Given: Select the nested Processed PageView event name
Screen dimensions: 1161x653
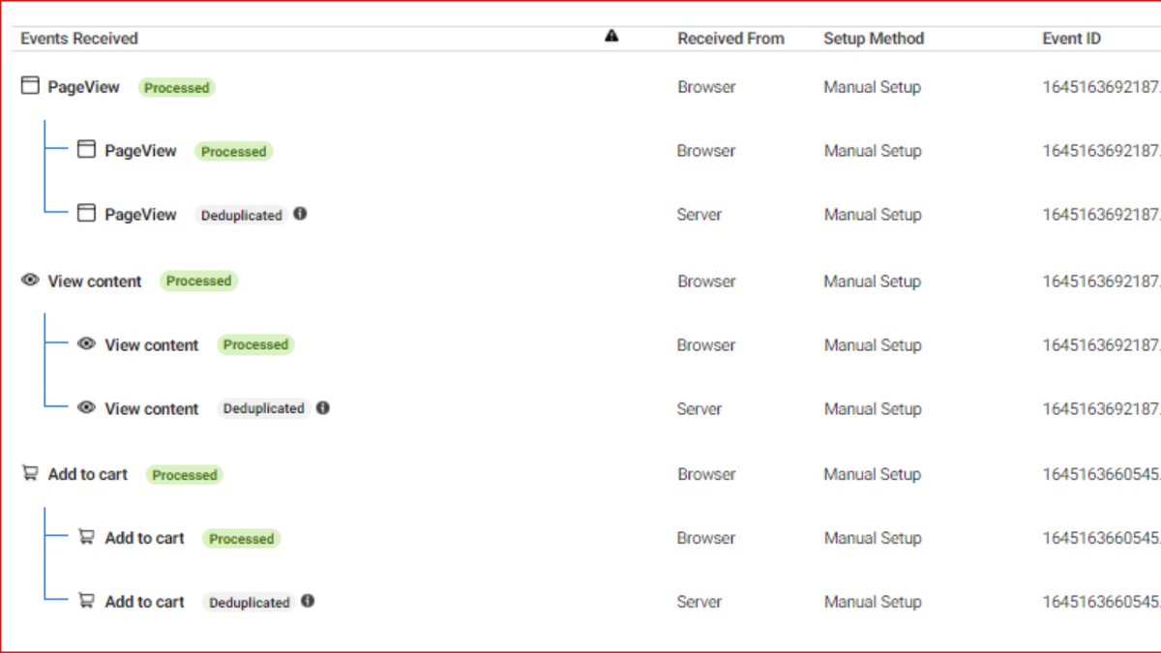Looking at the screenshot, I should (141, 151).
